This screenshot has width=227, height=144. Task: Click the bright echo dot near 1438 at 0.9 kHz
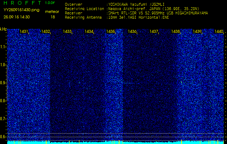click(x=182, y=82)
